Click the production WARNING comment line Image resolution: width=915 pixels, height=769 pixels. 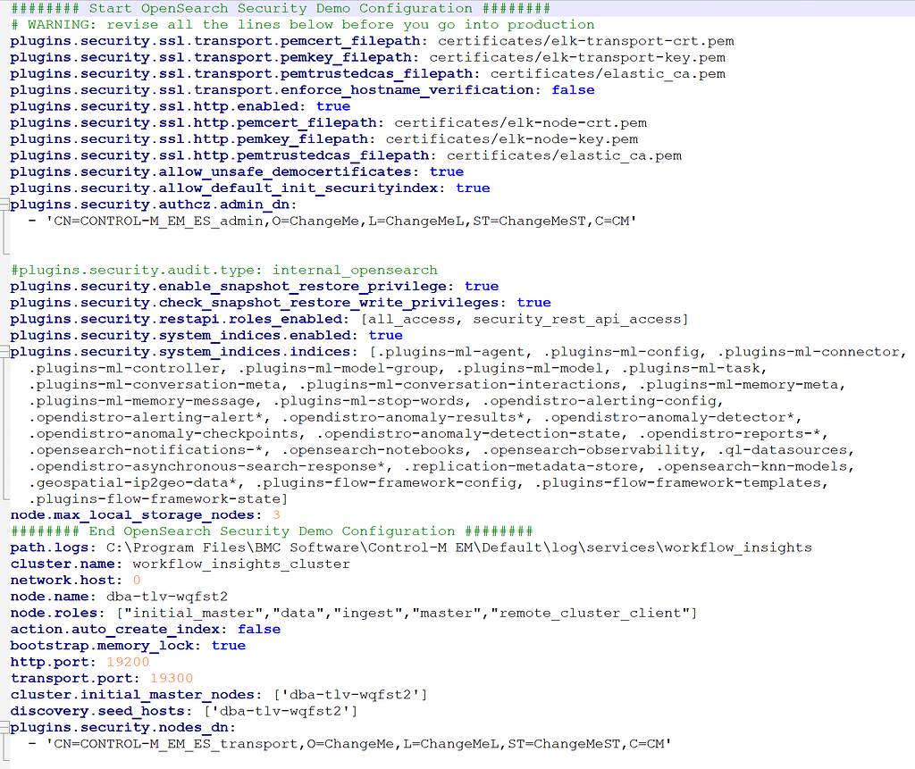point(295,24)
